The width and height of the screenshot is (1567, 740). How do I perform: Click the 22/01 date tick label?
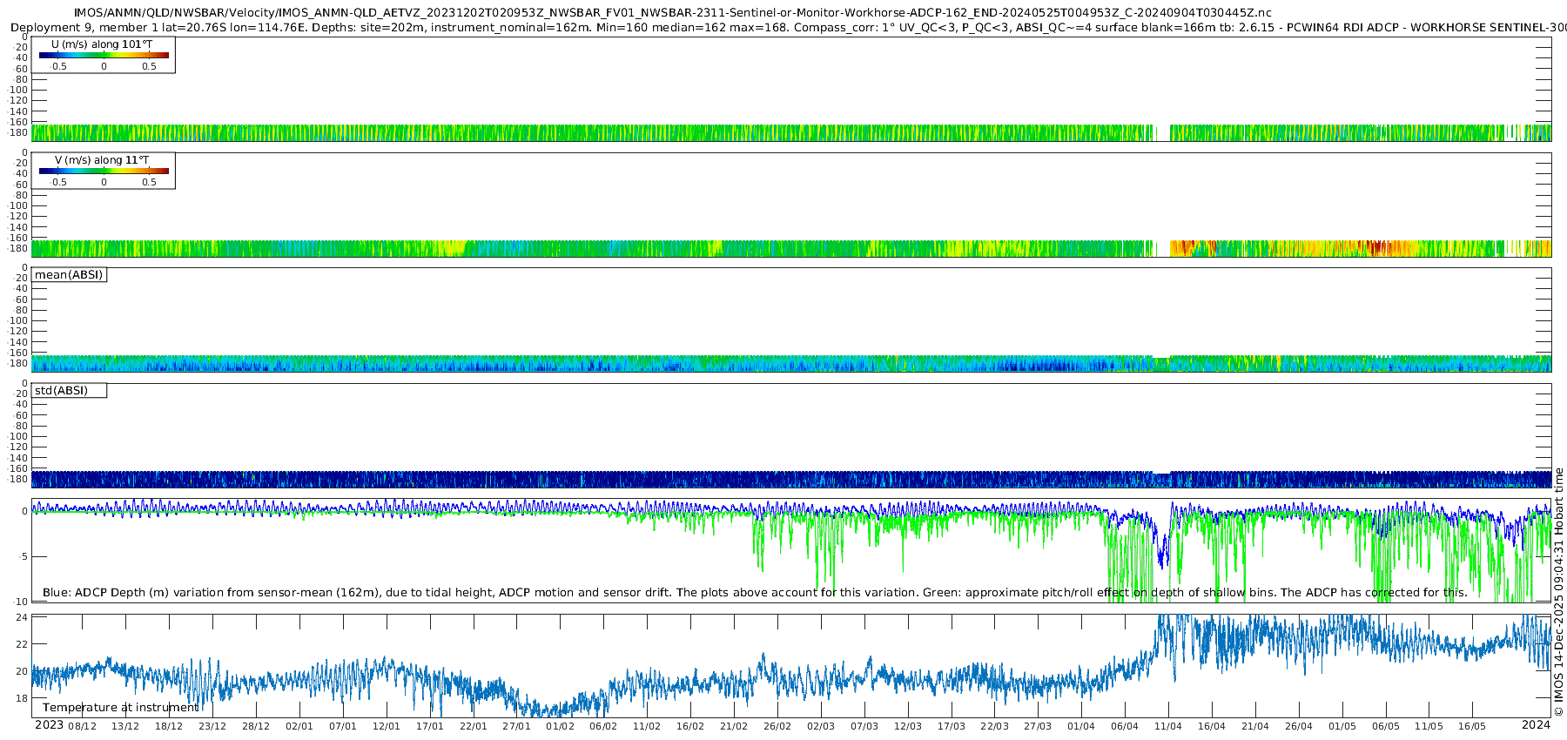click(473, 726)
